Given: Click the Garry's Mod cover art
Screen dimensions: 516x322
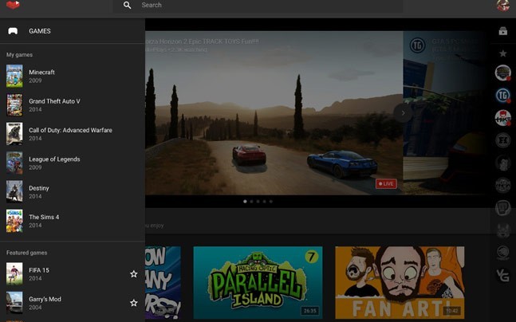Looking at the screenshot, I should pos(14,303).
